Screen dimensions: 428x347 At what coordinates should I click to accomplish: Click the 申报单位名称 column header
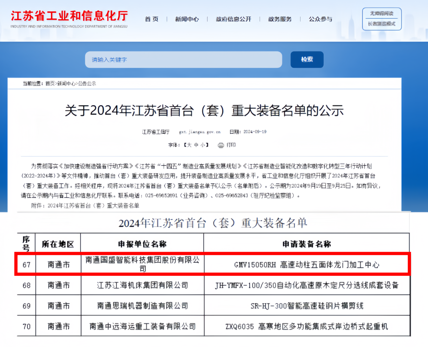click(142, 244)
